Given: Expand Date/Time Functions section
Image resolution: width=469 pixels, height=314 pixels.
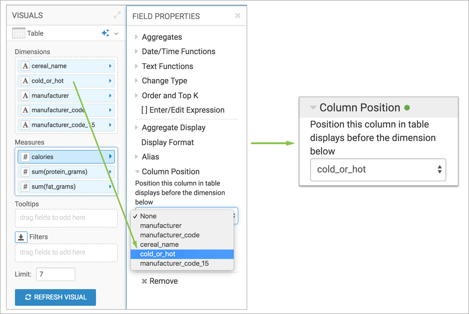Looking at the screenshot, I should pos(137,51).
